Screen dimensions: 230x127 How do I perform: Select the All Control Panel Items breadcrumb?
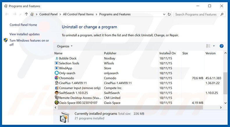tap(78, 14)
